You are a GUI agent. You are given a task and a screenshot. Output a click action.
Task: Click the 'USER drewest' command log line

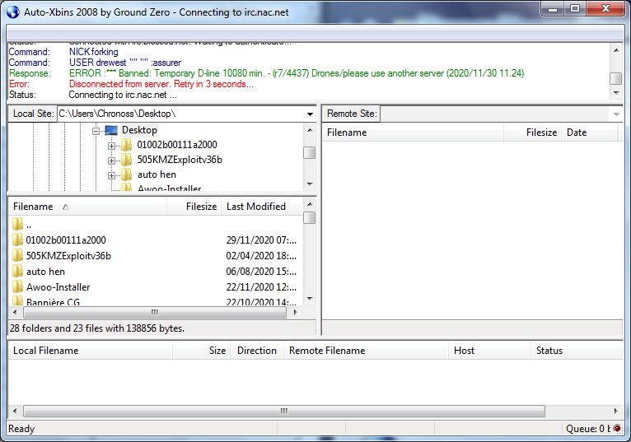[x=95, y=63]
